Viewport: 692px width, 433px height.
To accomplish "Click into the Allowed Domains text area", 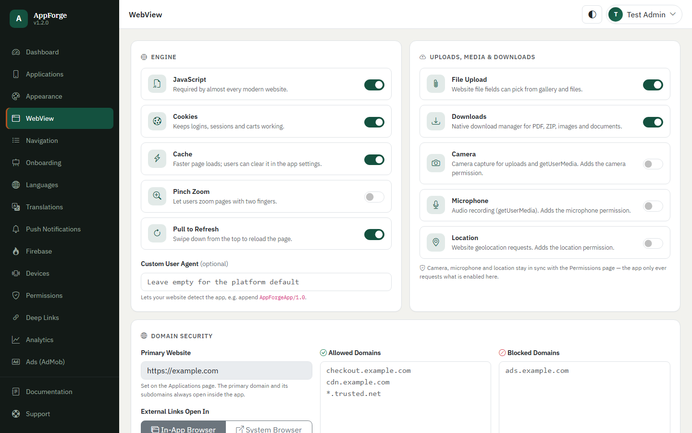I will tap(406, 397).
